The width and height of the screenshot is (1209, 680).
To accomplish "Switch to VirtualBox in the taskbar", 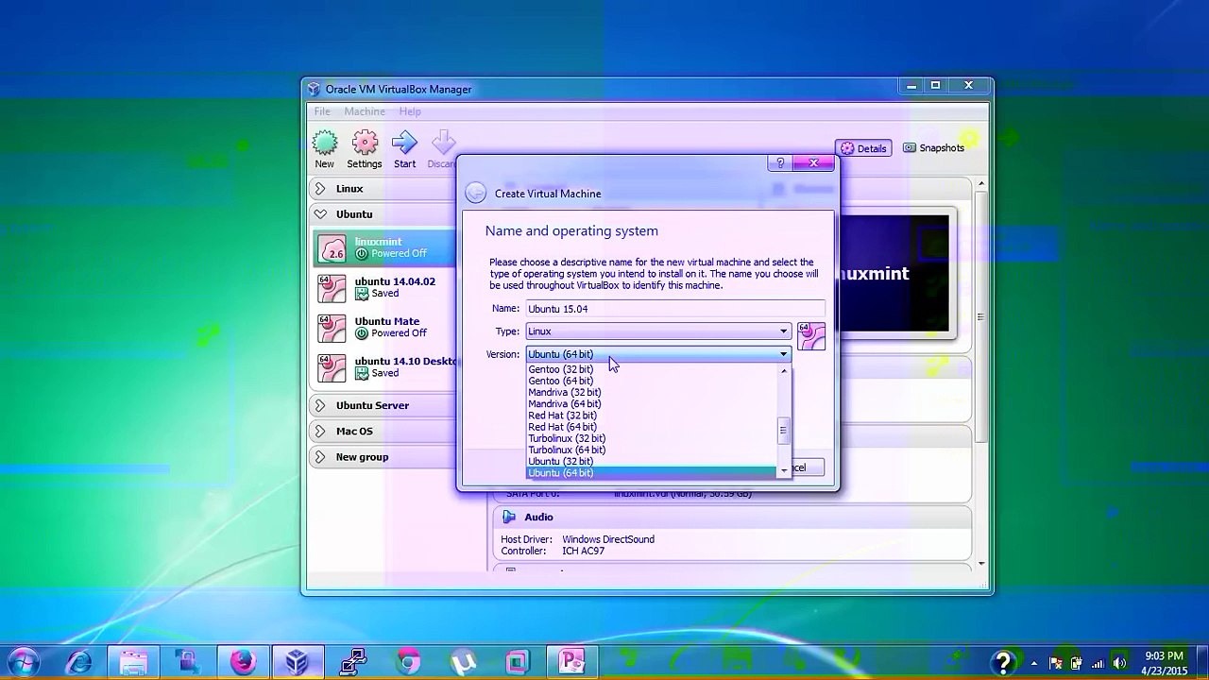I will coord(298,661).
